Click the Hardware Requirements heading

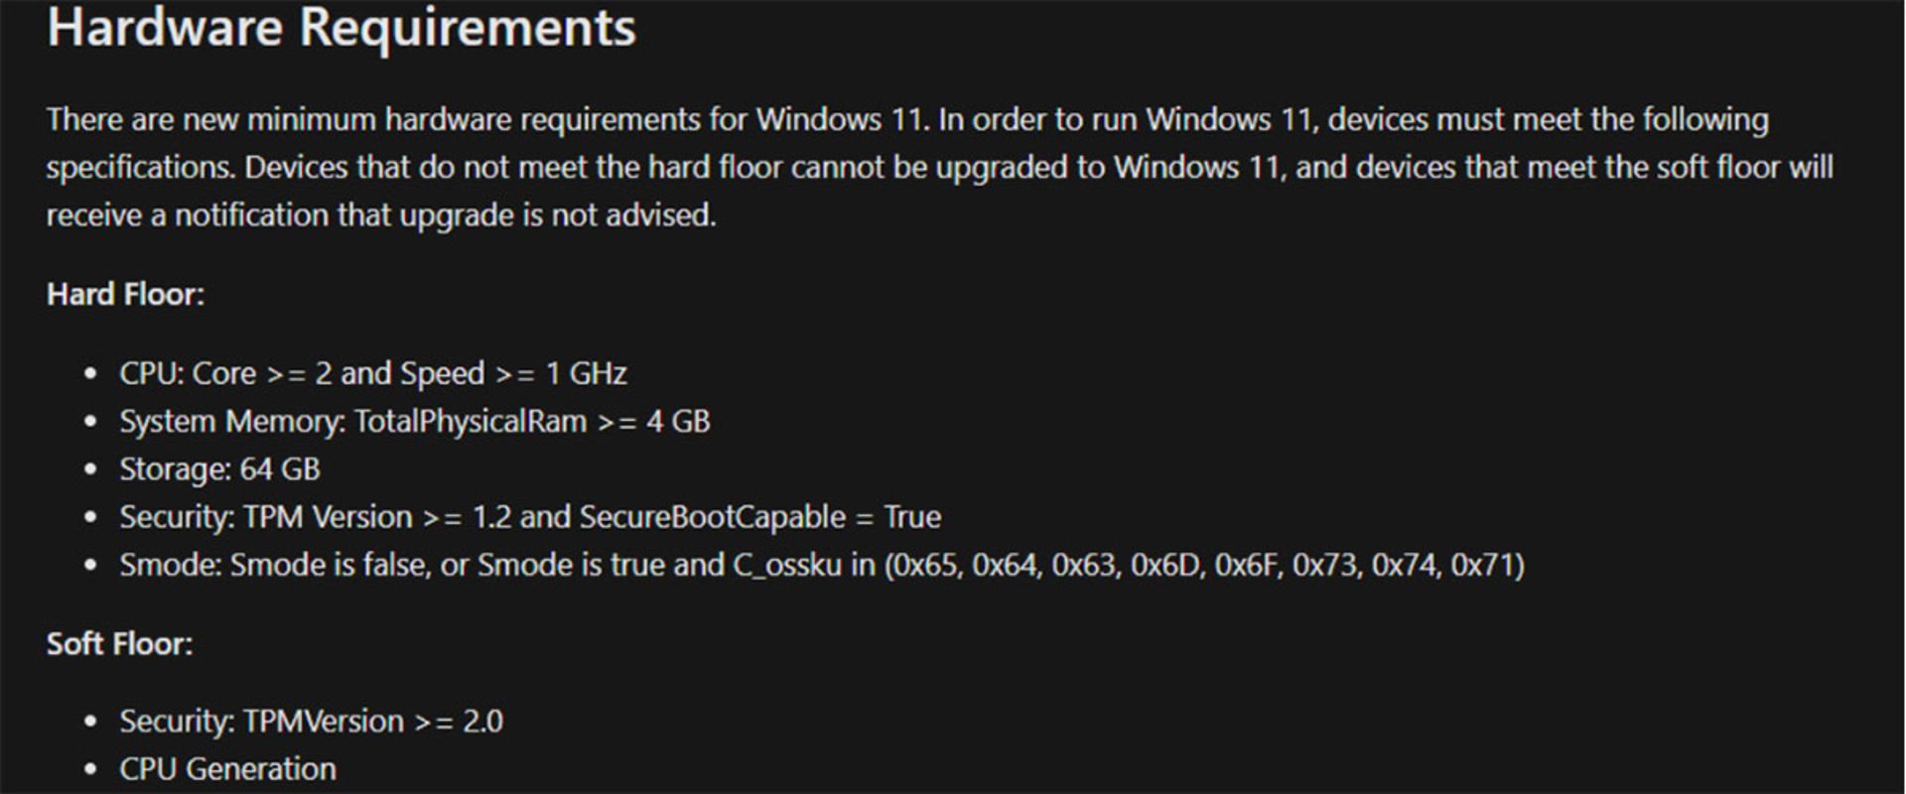pyautogui.click(x=341, y=27)
